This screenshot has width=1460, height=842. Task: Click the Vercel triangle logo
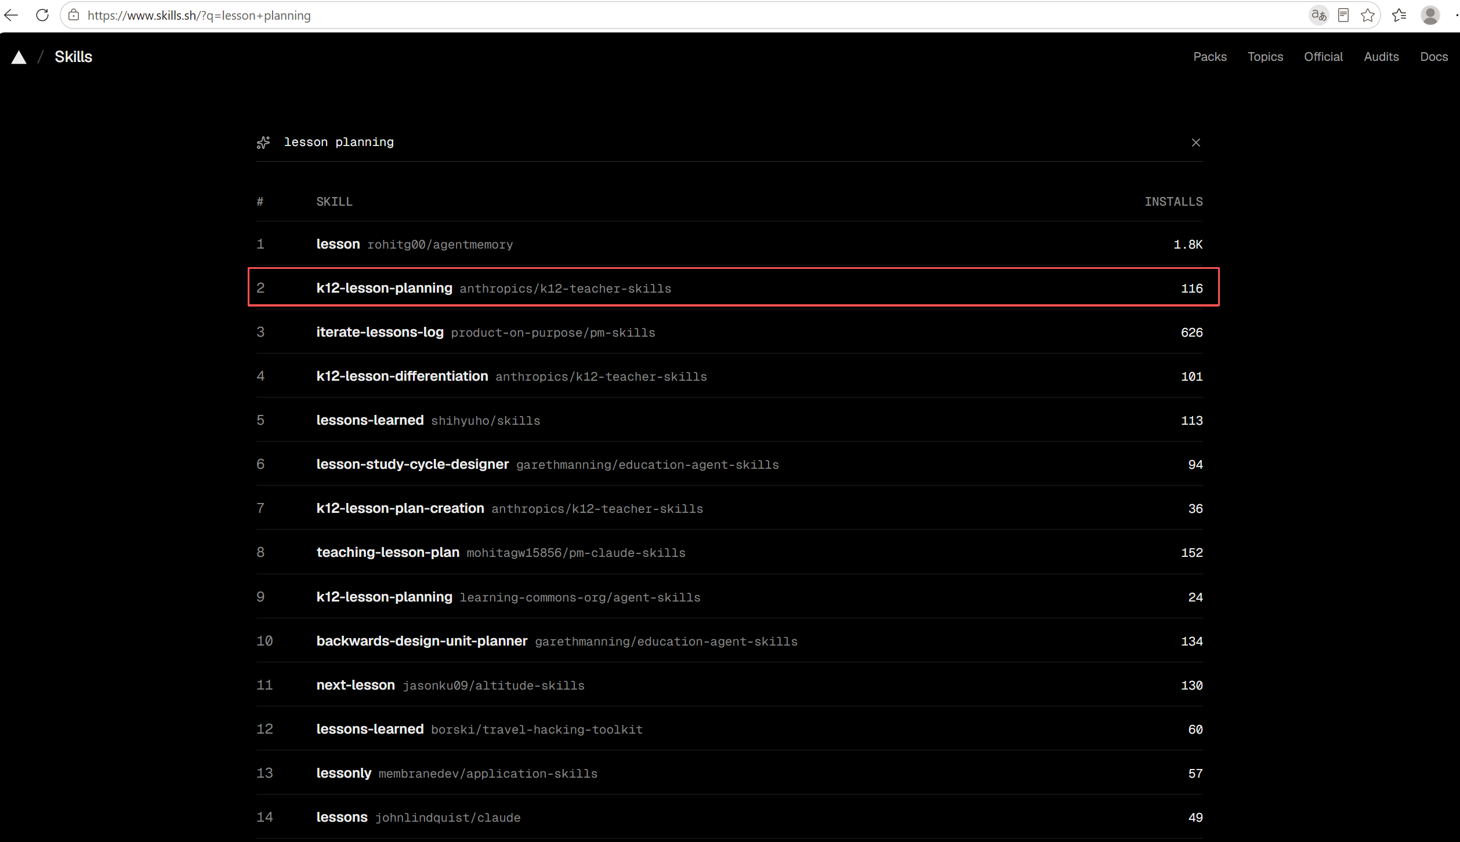19,57
